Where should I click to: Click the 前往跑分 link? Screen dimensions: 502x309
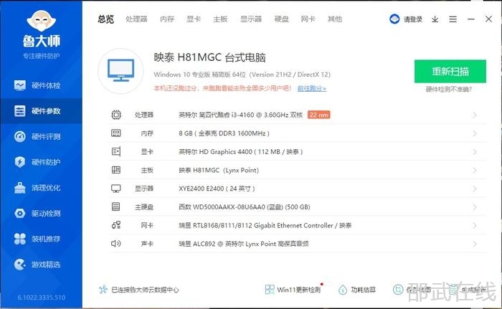pos(311,89)
